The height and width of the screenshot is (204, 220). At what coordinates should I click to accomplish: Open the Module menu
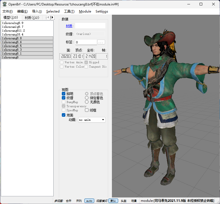coord(85,11)
